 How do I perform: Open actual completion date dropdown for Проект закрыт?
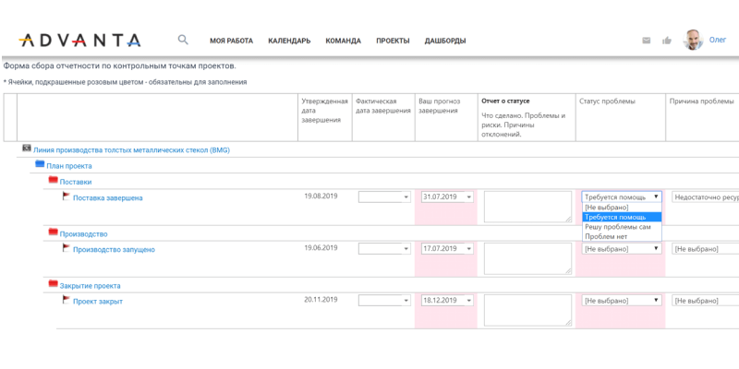[x=384, y=301]
